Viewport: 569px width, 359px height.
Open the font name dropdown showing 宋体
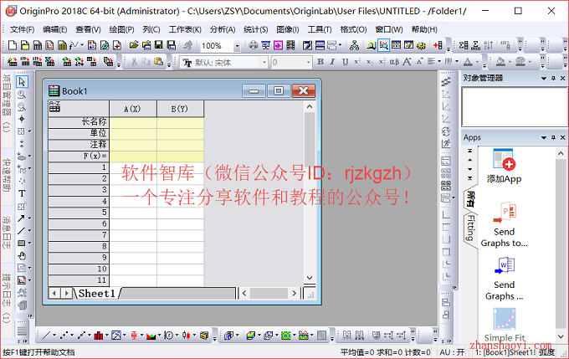264,63
